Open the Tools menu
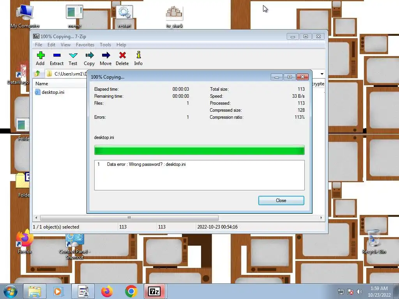The height and width of the screenshot is (299, 399). [x=105, y=45]
